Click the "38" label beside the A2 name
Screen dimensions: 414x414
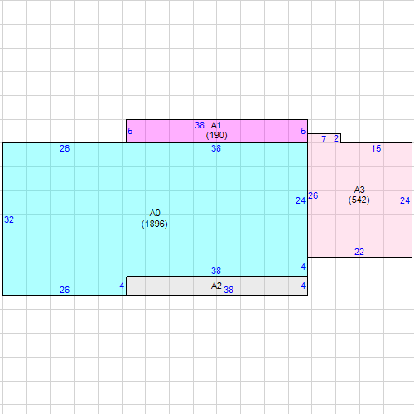coord(229,290)
